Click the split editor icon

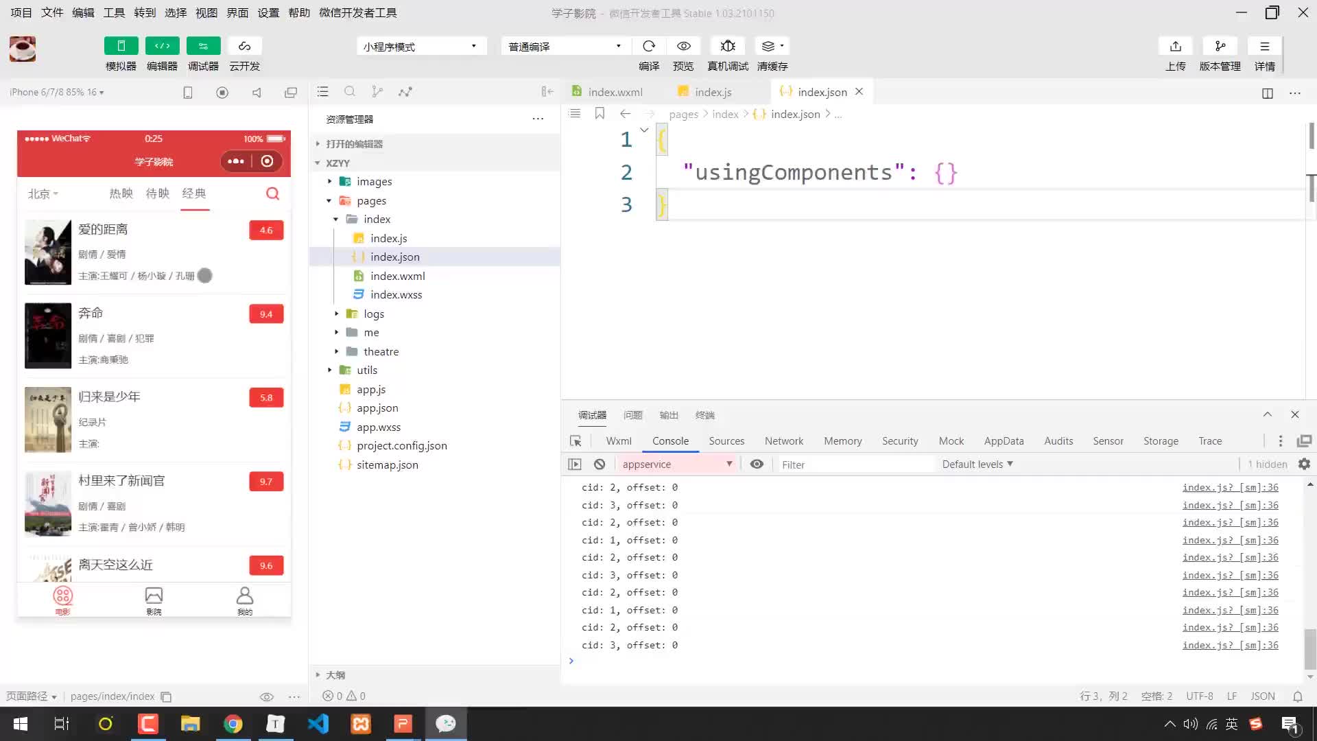(x=1268, y=93)
